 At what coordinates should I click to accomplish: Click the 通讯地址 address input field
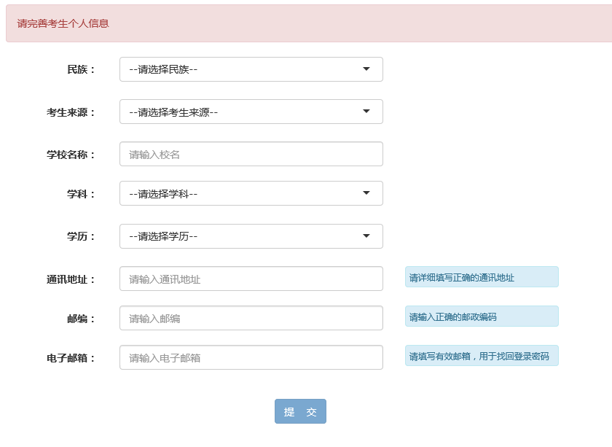[x=251, y=279]
